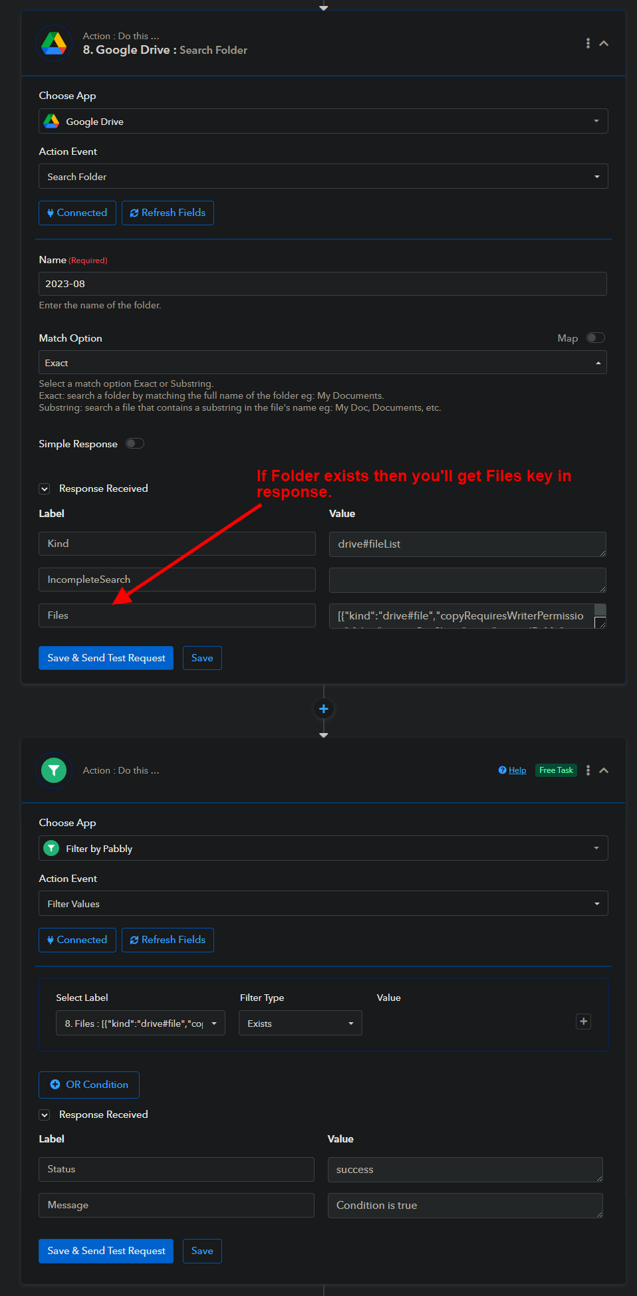Open the Action Event dropdown showing Search Folder
The height and width of the screenshot is (1296, 637).
pyautogui.click(x=323, y=177)
